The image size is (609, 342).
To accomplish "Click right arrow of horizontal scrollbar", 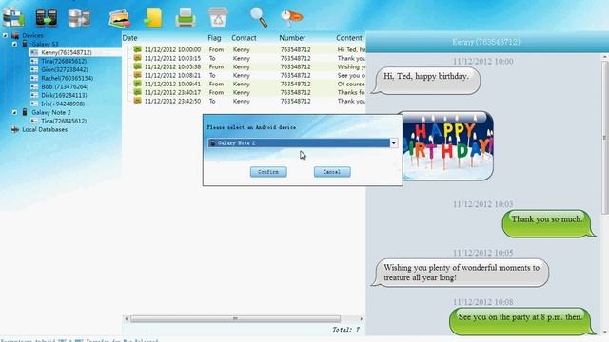I will click(362, 319).
